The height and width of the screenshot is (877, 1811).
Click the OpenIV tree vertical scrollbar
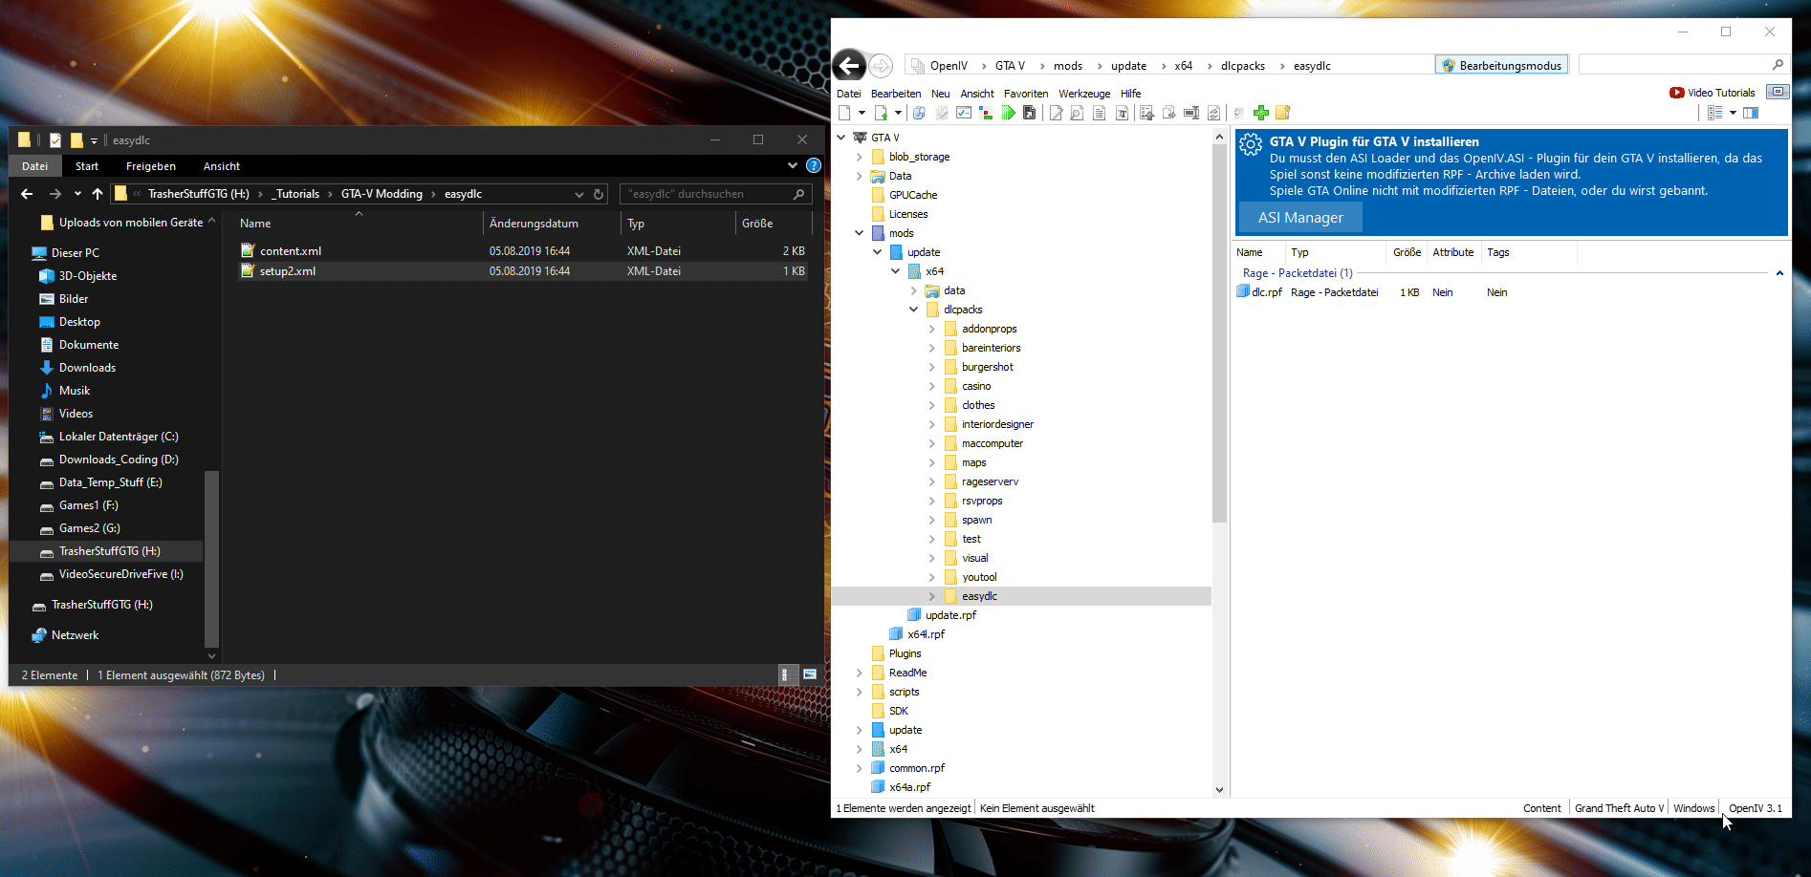click(x=1219, y=334)
